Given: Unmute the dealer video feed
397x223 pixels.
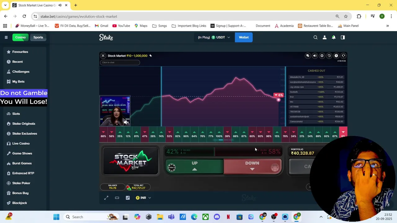Looking at the screenshot, I should point(126,122).
